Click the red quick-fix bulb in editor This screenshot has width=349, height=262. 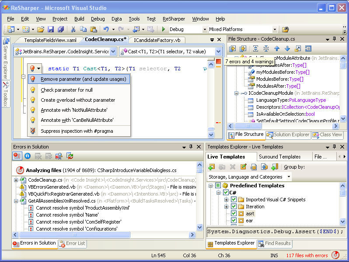click(x=32, y=69)
